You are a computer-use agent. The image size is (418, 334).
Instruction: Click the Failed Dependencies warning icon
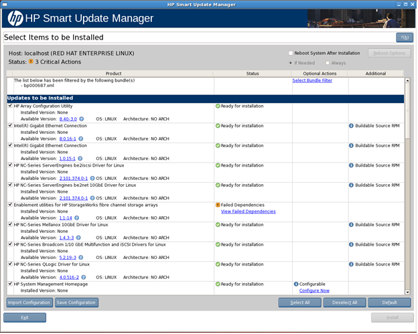tap(218, 205)
